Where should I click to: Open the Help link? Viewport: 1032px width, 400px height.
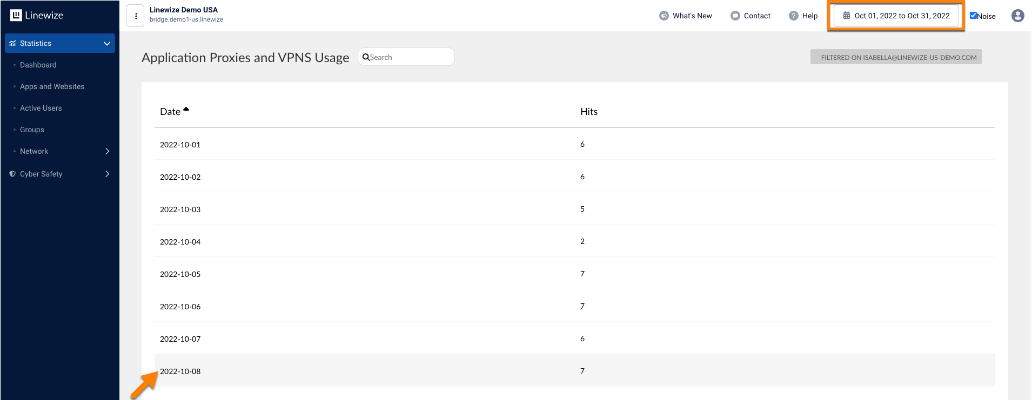[810, 16]
